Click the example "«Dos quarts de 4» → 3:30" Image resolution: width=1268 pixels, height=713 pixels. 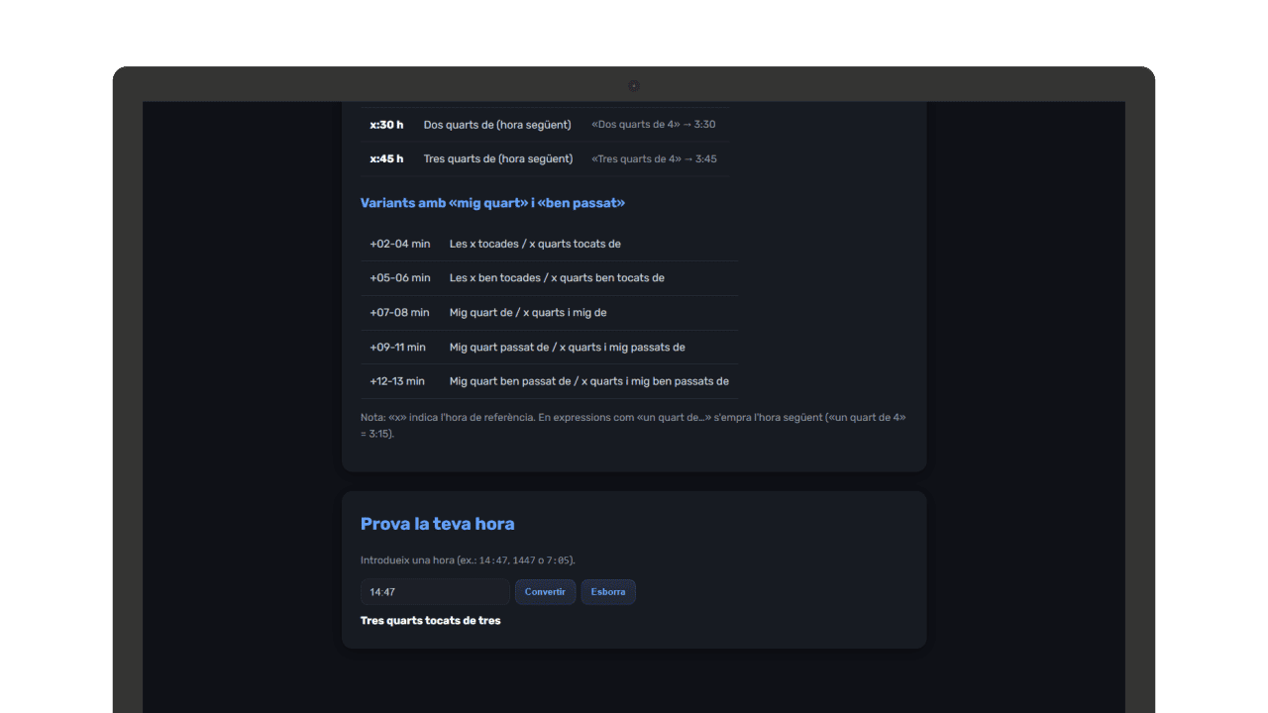(x=653, y=125)
